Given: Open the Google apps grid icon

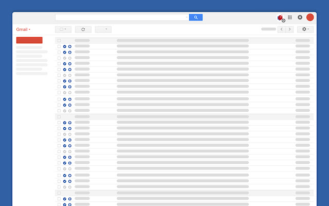Looking at the screenshot, I should (290, 17).
